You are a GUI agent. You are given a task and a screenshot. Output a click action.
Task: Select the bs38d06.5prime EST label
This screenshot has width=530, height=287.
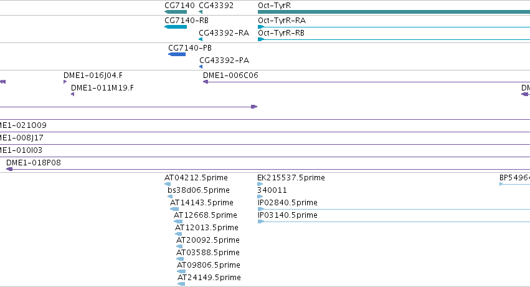[x=199, y=190]
